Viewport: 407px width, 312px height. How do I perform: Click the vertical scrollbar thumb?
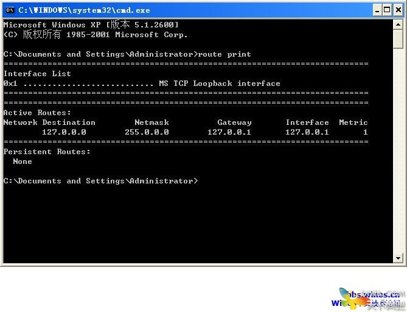[x=398, y=39]
